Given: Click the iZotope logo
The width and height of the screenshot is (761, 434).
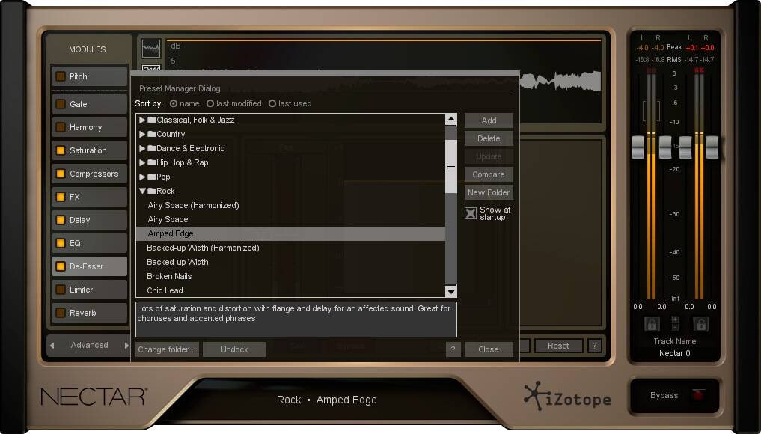Looking at the screenshot, I should point(567,397).
